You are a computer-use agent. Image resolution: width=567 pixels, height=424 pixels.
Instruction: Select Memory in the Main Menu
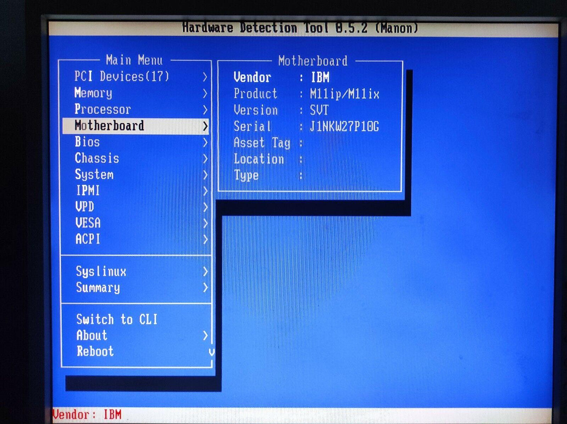[93, 93]
